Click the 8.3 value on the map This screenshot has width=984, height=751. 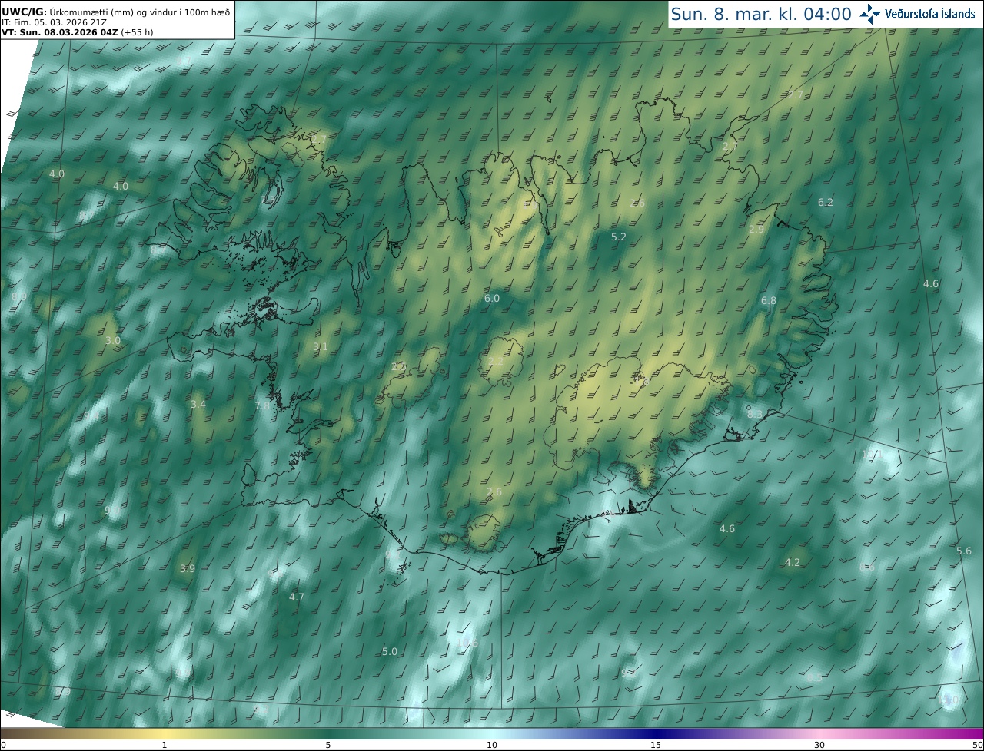pyautogui.click(x=755, y=415)
